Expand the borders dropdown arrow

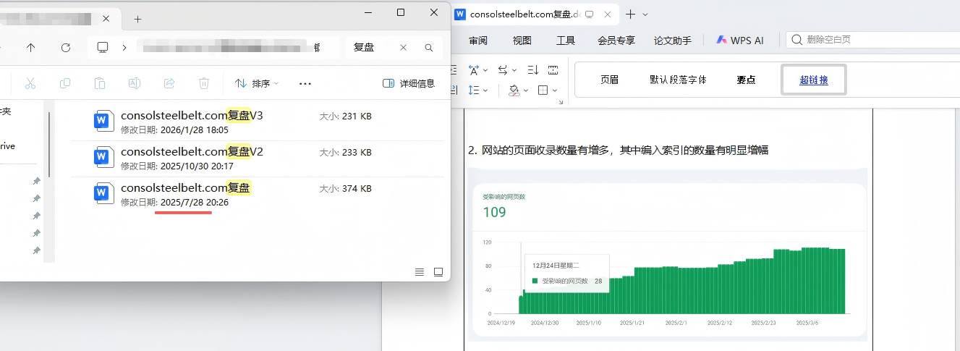(x=555, y=90)
